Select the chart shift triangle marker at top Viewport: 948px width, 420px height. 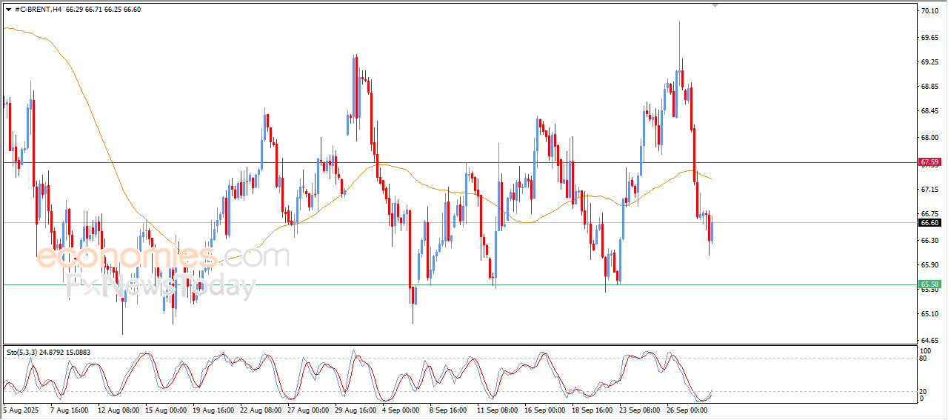(x=715, y=5)
